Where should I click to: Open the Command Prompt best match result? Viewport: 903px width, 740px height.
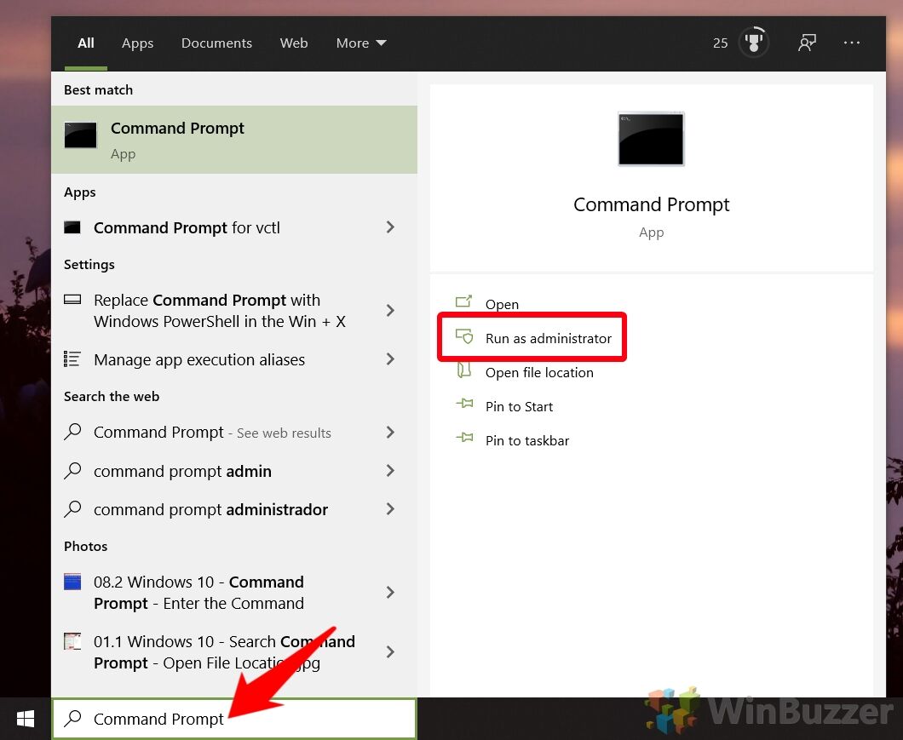click(233, 140)
